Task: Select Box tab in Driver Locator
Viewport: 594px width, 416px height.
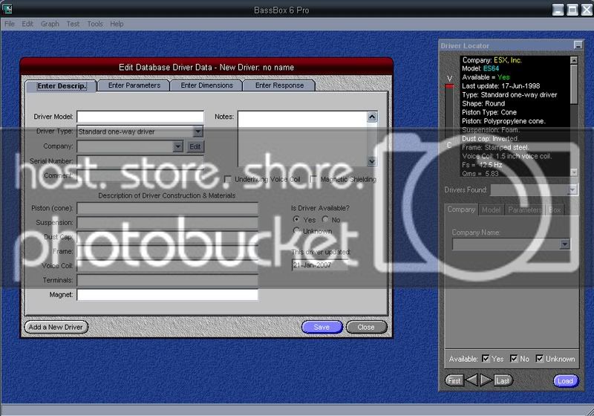Action: (555, 210)
